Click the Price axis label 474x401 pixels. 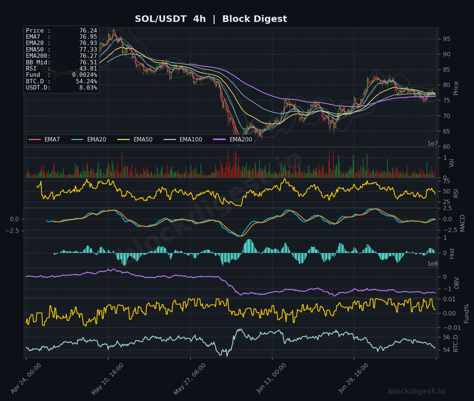click(456, 88)
